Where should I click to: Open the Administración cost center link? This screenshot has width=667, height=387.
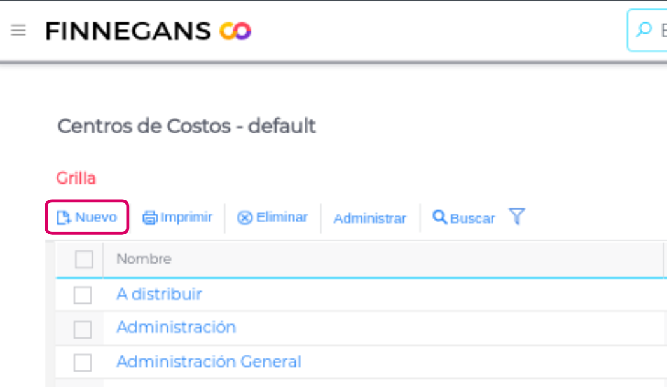(176, 327)
